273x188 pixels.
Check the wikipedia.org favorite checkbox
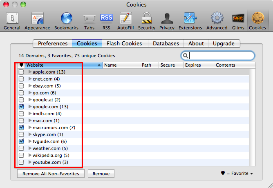coord(21,155)
